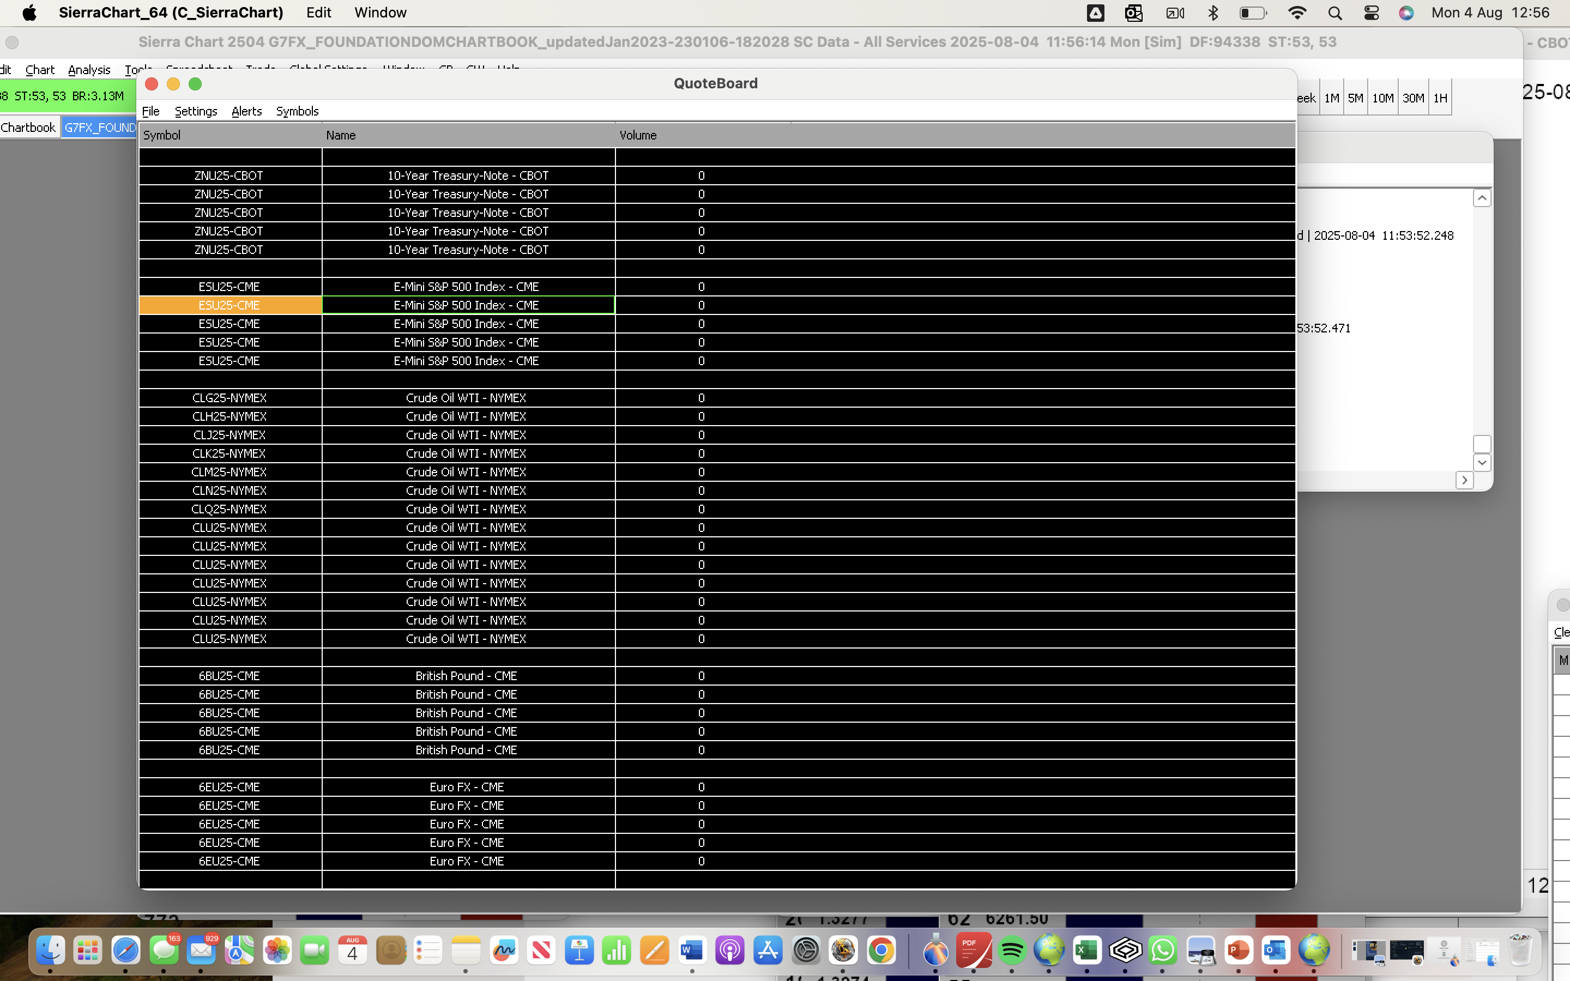Open Spotlight search magnifier icon
Screen dimensions: 1570x981
click(x=1334, y=13)
